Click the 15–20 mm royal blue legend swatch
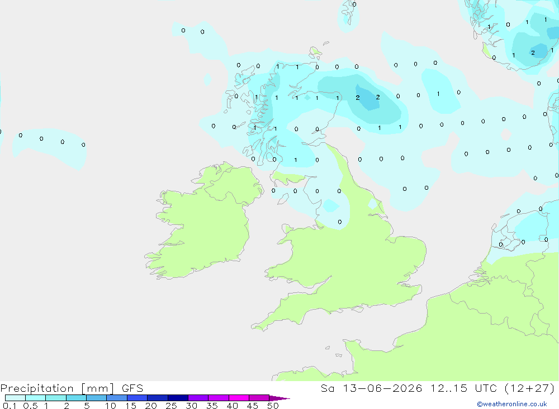Screen dimensions: 559x409 (138, 398)
